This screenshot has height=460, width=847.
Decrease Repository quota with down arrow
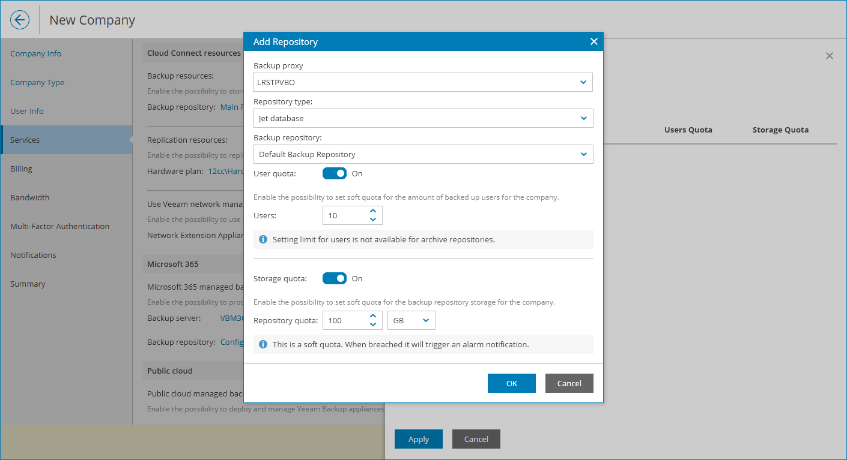[x=373, y=324]
